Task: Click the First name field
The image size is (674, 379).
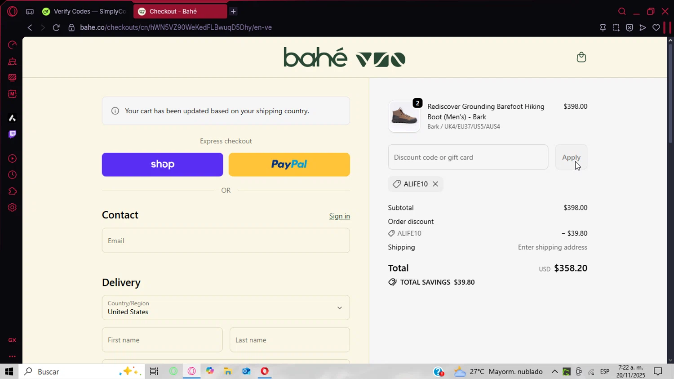Action: pyautogui.click(x=162, y=340)
